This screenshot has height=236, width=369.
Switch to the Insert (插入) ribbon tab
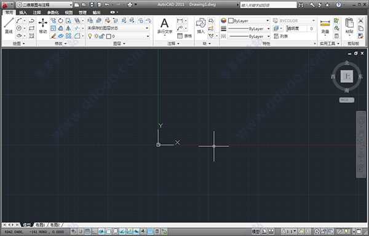point(23,12)
